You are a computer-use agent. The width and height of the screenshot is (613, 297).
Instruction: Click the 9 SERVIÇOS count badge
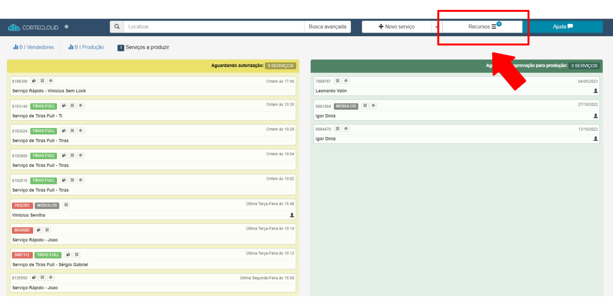coord(281,66)
